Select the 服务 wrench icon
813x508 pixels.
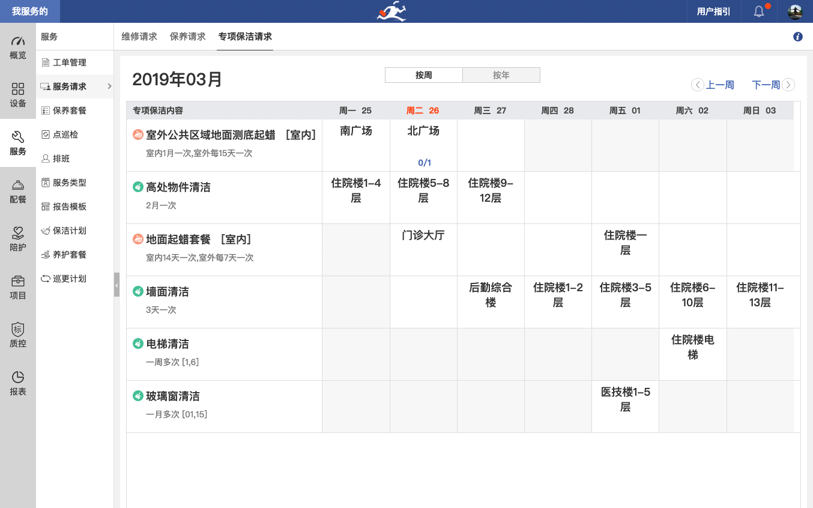(18, 137)
